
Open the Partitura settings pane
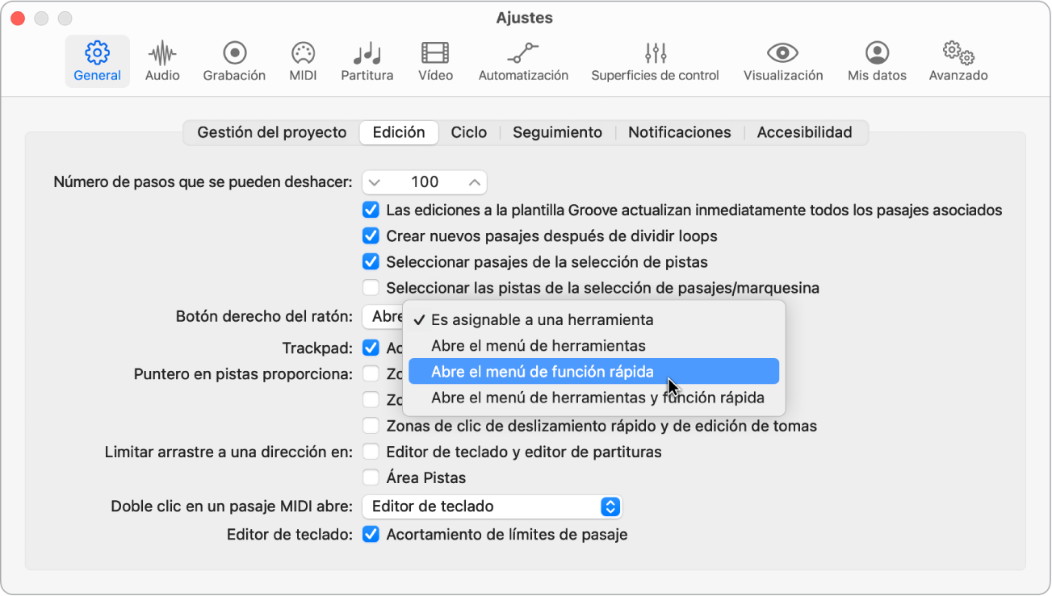pos(367,61)
